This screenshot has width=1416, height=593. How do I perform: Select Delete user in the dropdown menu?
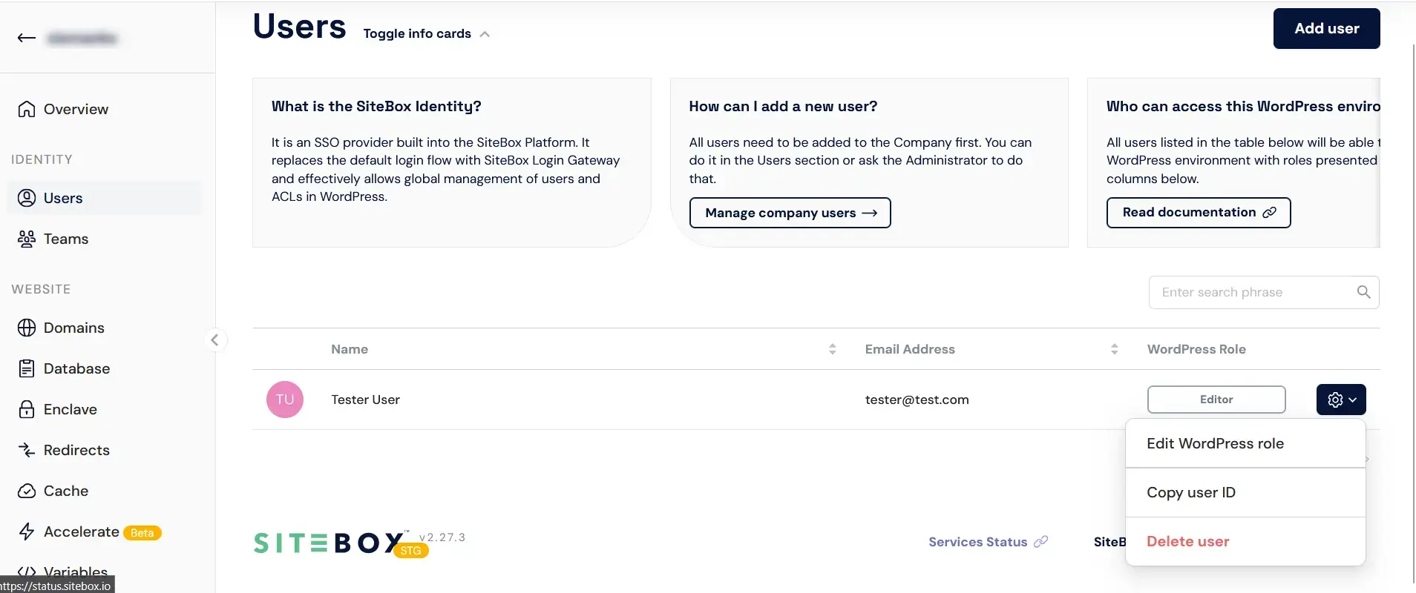coord(1245,541)
